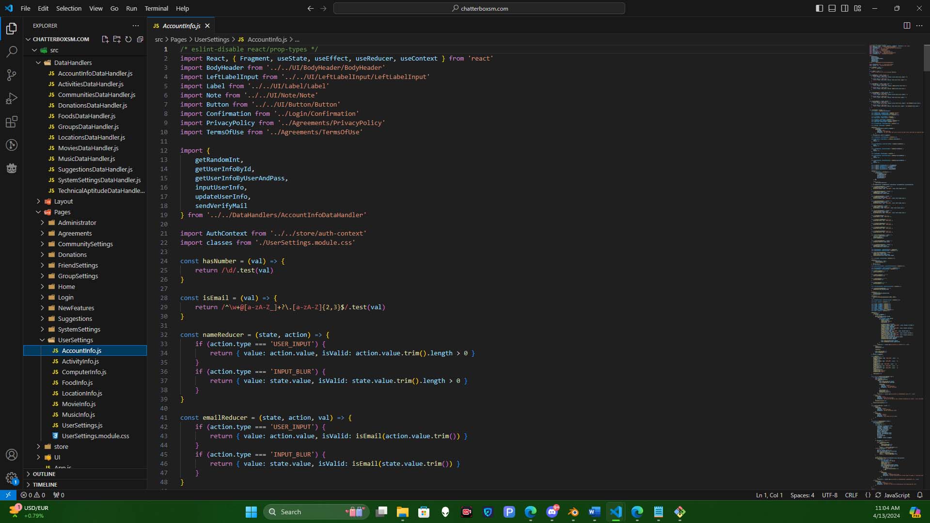Toggle the secondary side bar
The width and height of the screenshot is (930, 523).
pos(845,8)
